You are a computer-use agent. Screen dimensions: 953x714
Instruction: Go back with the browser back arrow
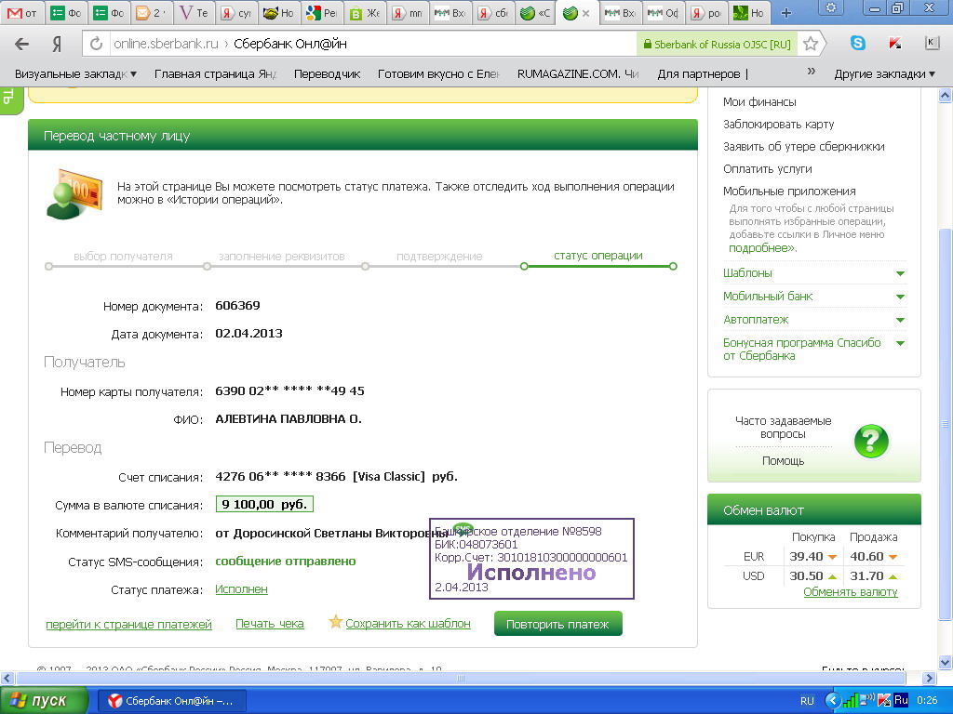22,44
